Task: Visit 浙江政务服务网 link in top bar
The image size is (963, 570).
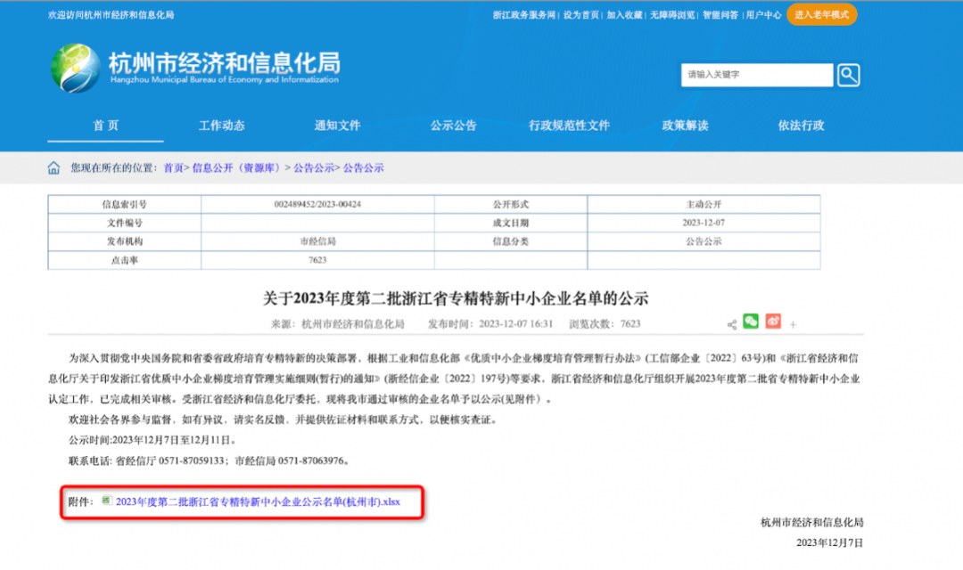Action: pyautogui.click(x=523, y=15)
